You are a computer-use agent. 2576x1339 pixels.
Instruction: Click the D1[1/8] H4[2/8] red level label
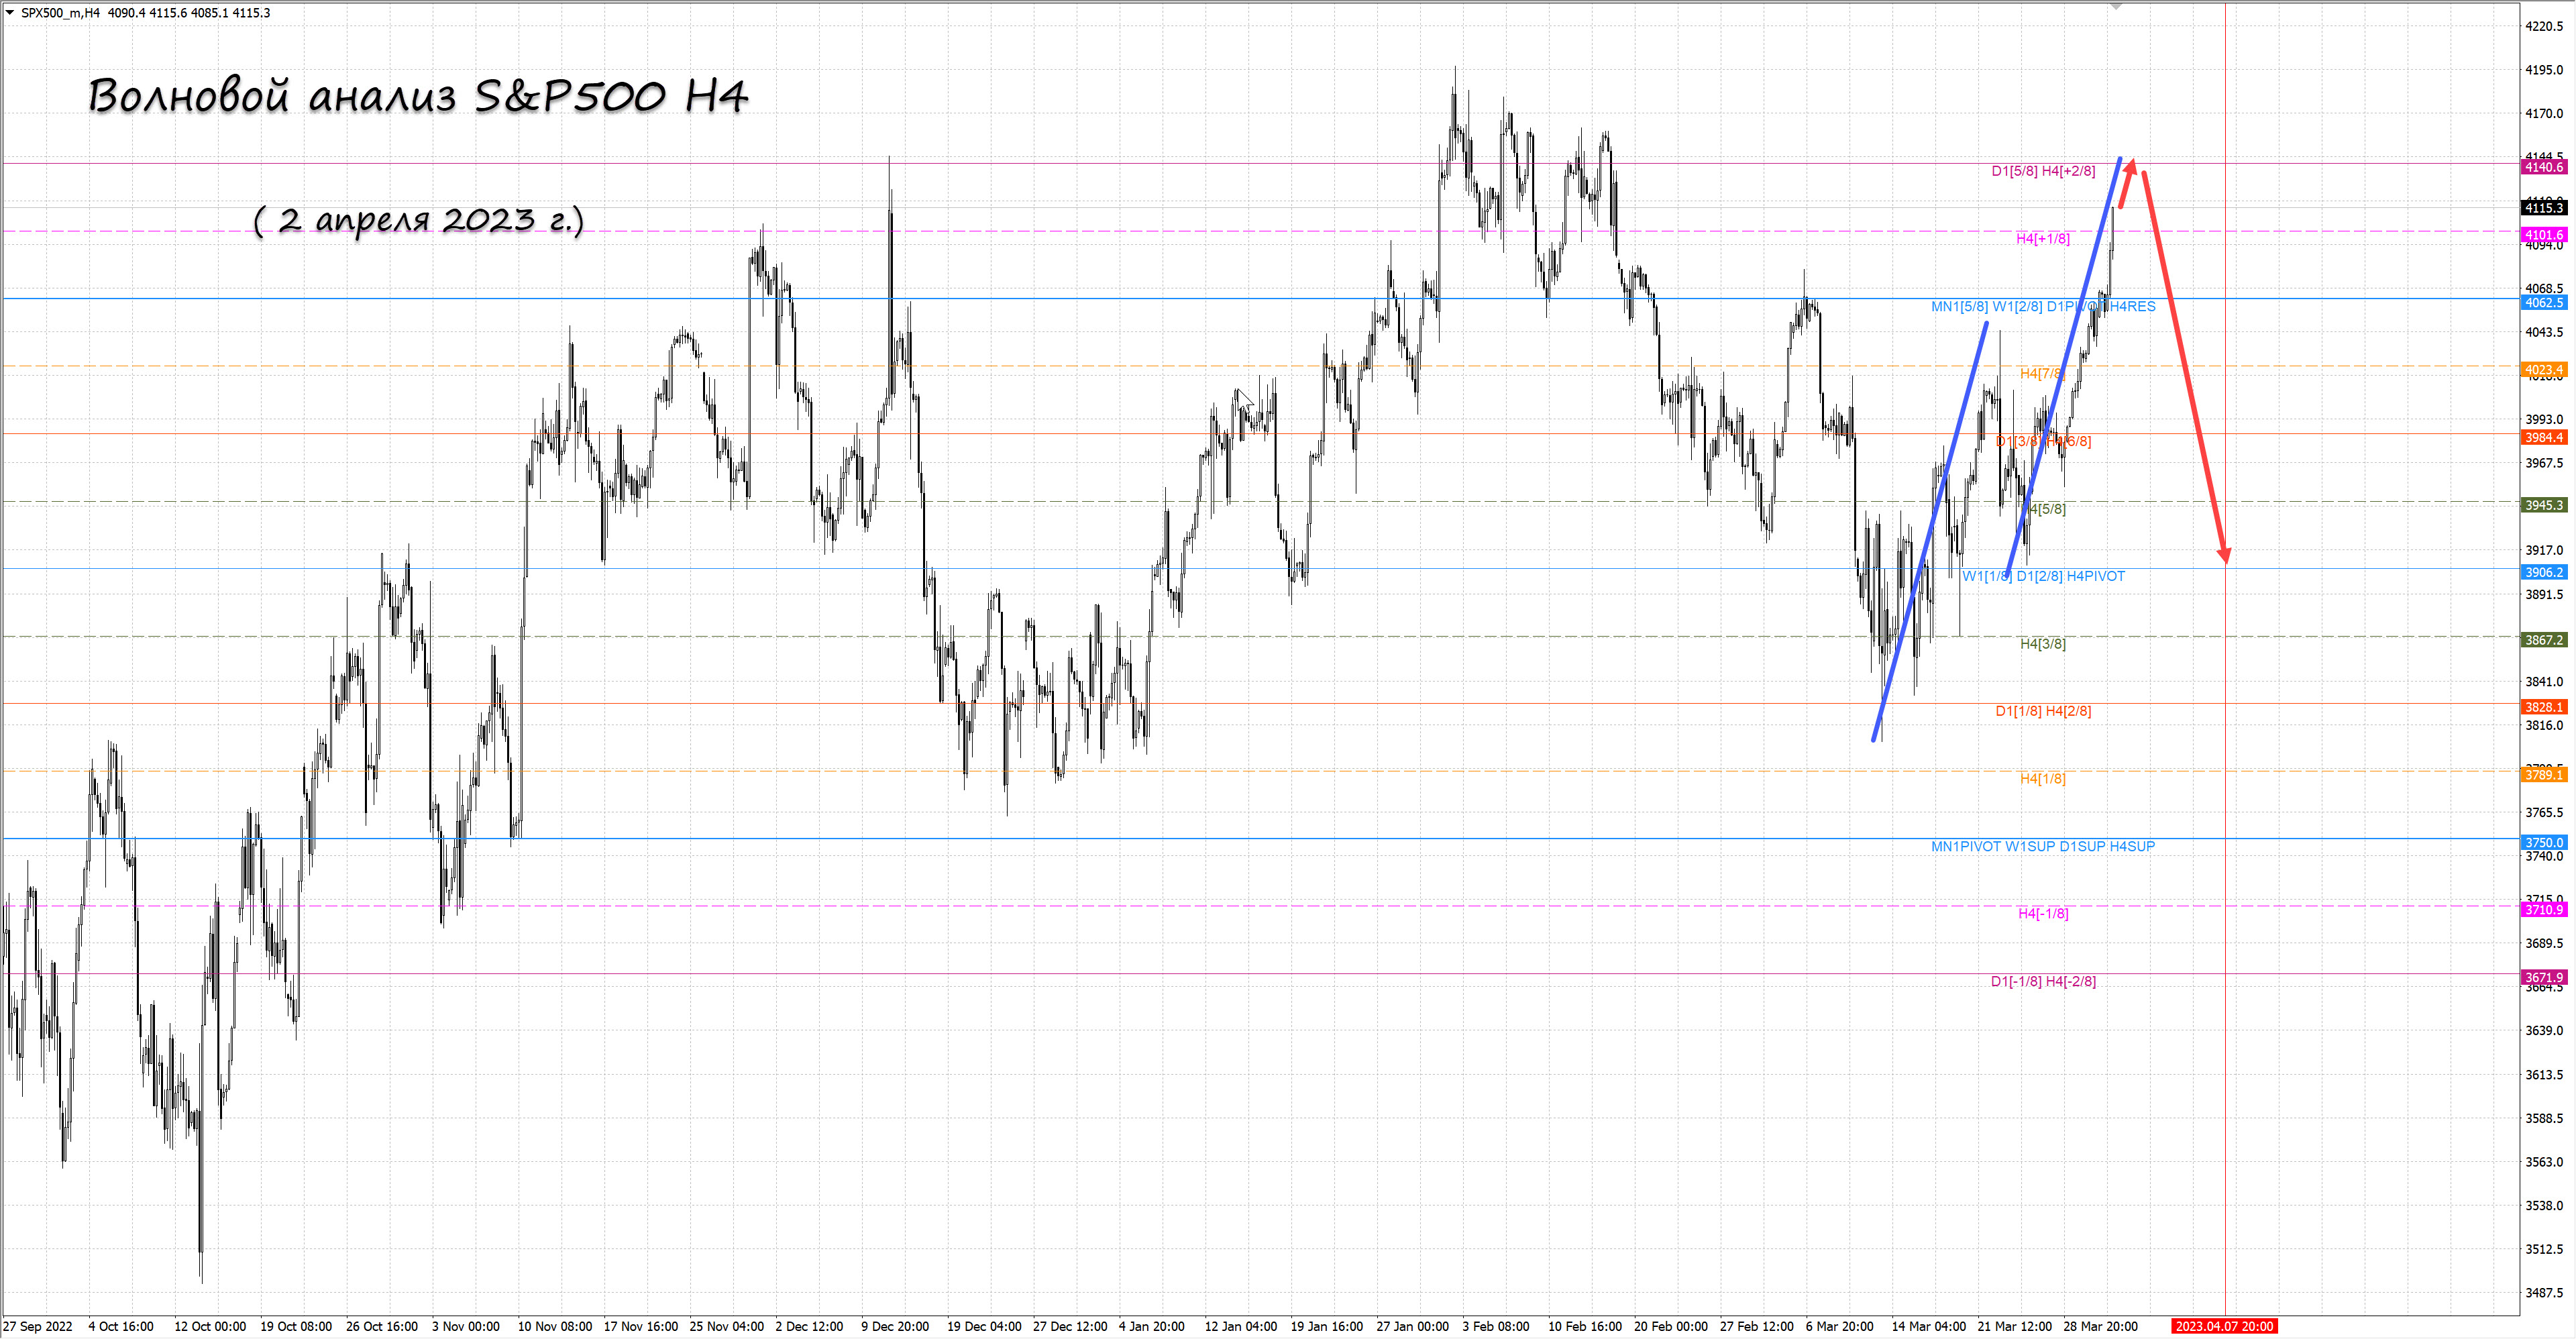tap(2042, 711)
